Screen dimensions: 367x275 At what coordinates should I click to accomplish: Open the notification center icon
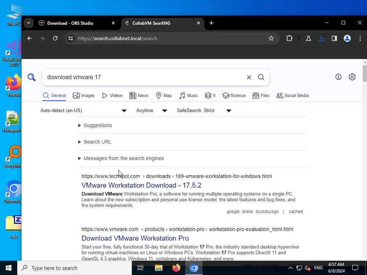point(355,268)
